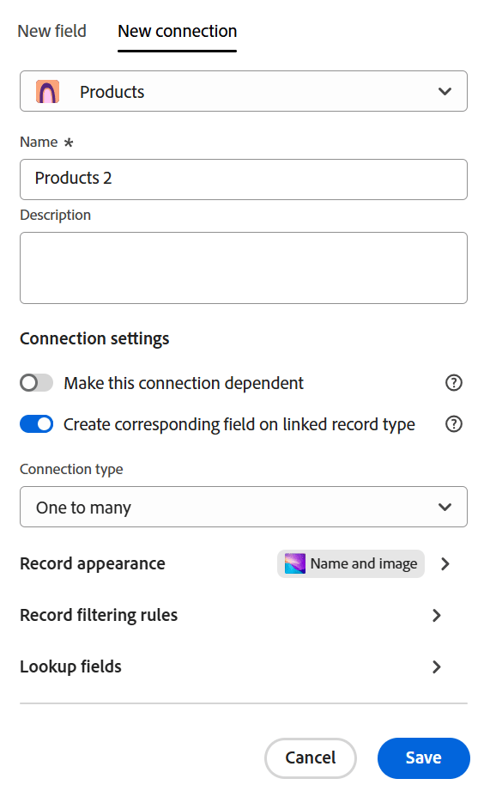Select the New connection tab

tap(177, 31)
